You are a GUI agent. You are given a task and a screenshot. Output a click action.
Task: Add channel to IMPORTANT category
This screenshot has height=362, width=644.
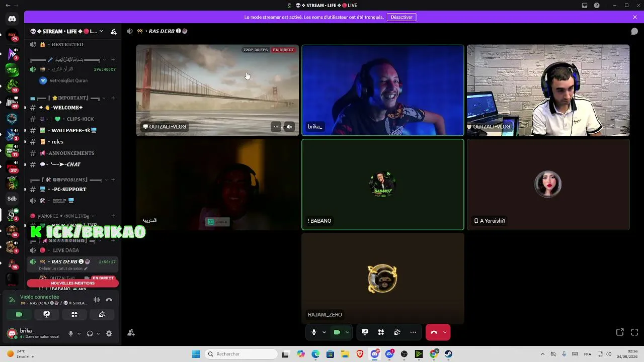113,98
